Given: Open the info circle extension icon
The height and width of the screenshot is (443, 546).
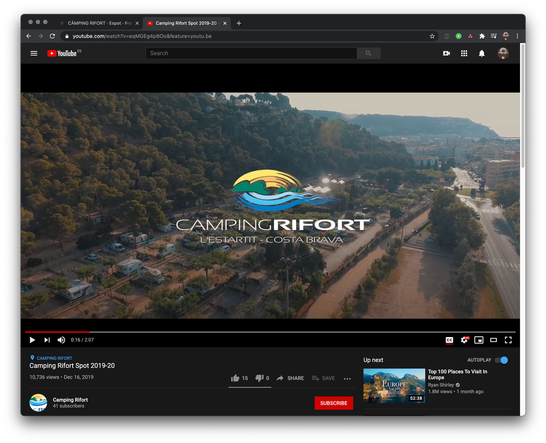Looking at the screenshot, I should (447, 36).
